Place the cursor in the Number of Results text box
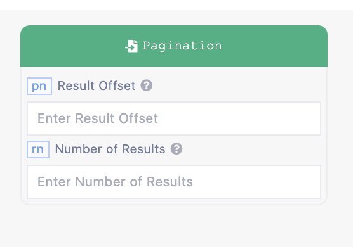 tap(174, 182)
